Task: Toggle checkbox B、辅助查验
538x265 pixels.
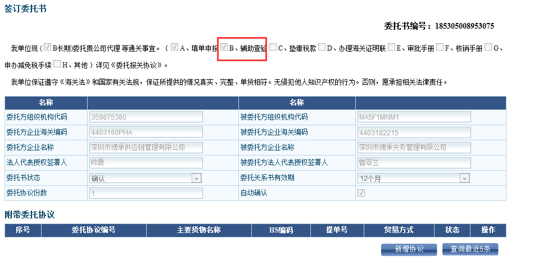Action: coord(224,48)
